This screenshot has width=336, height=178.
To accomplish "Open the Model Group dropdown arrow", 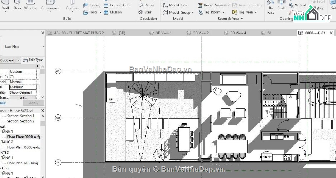I will click(x=193, y=13).
